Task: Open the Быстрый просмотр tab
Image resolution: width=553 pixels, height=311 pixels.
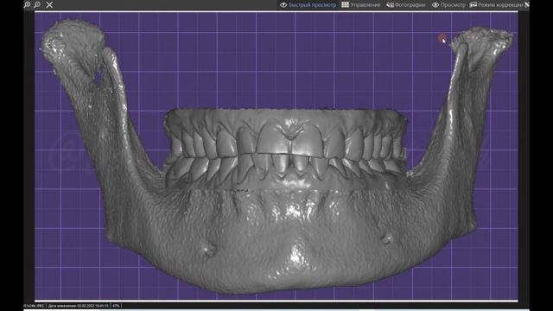Action: coord(308,4)
